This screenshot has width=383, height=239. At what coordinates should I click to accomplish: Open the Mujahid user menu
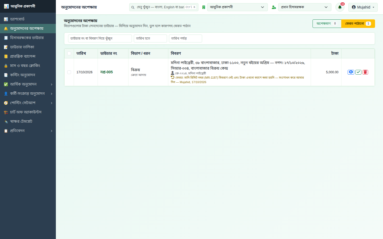click(x=363, y=7)
